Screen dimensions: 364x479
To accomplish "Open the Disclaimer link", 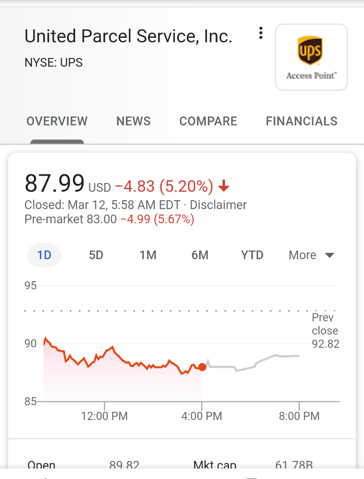I will 218,205.
